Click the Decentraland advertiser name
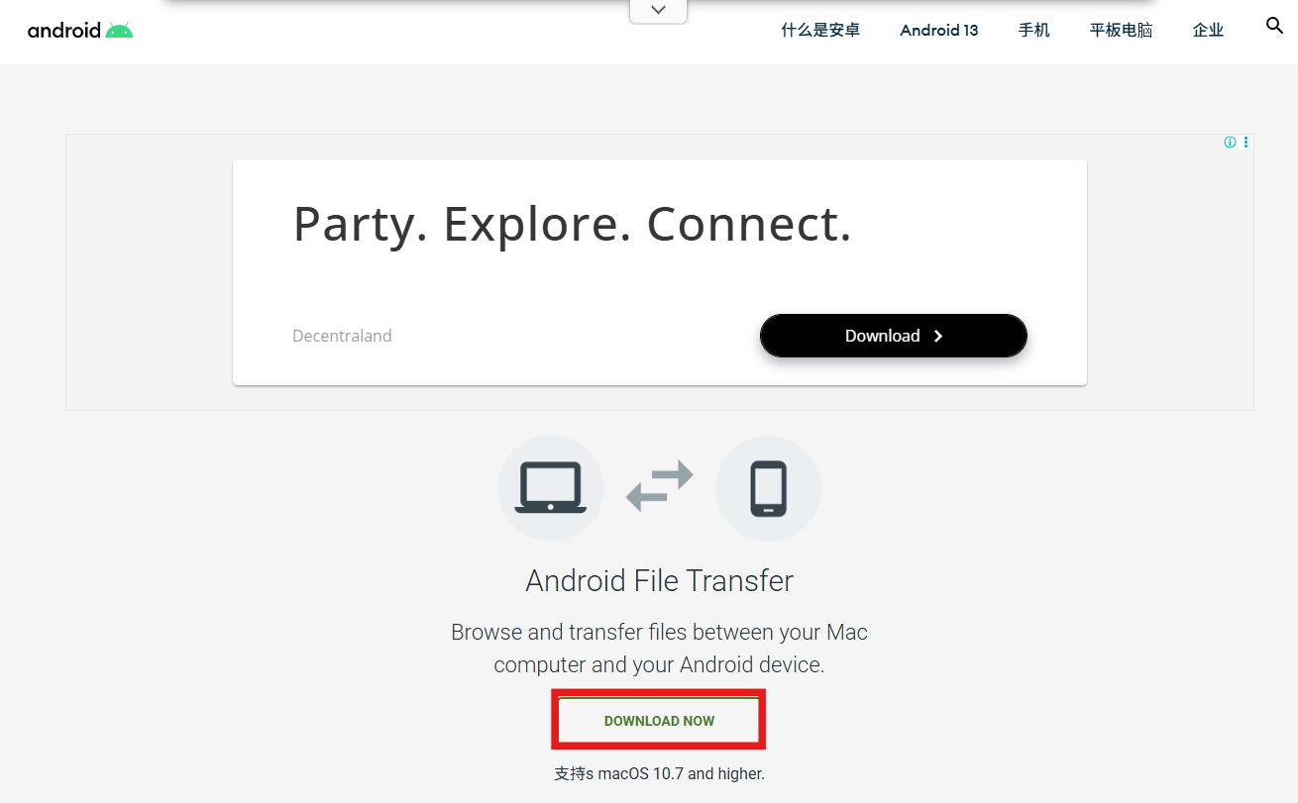Image resolution: width=1298 pixels, height=803 pixels. tap(342, 336)
